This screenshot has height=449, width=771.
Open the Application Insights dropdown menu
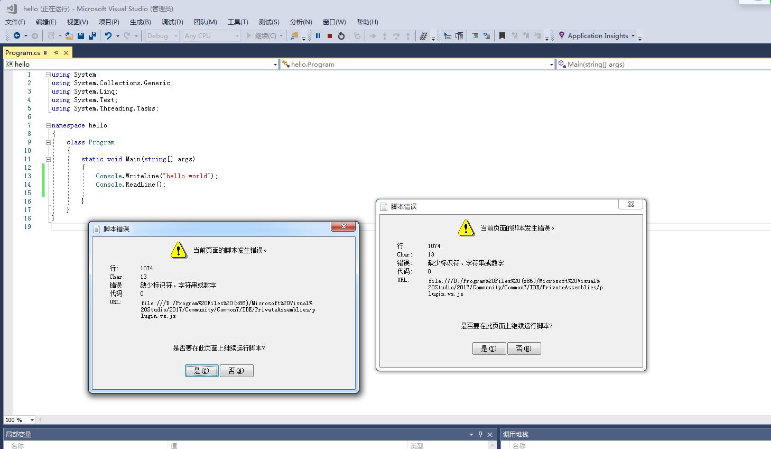pos(633,36)
